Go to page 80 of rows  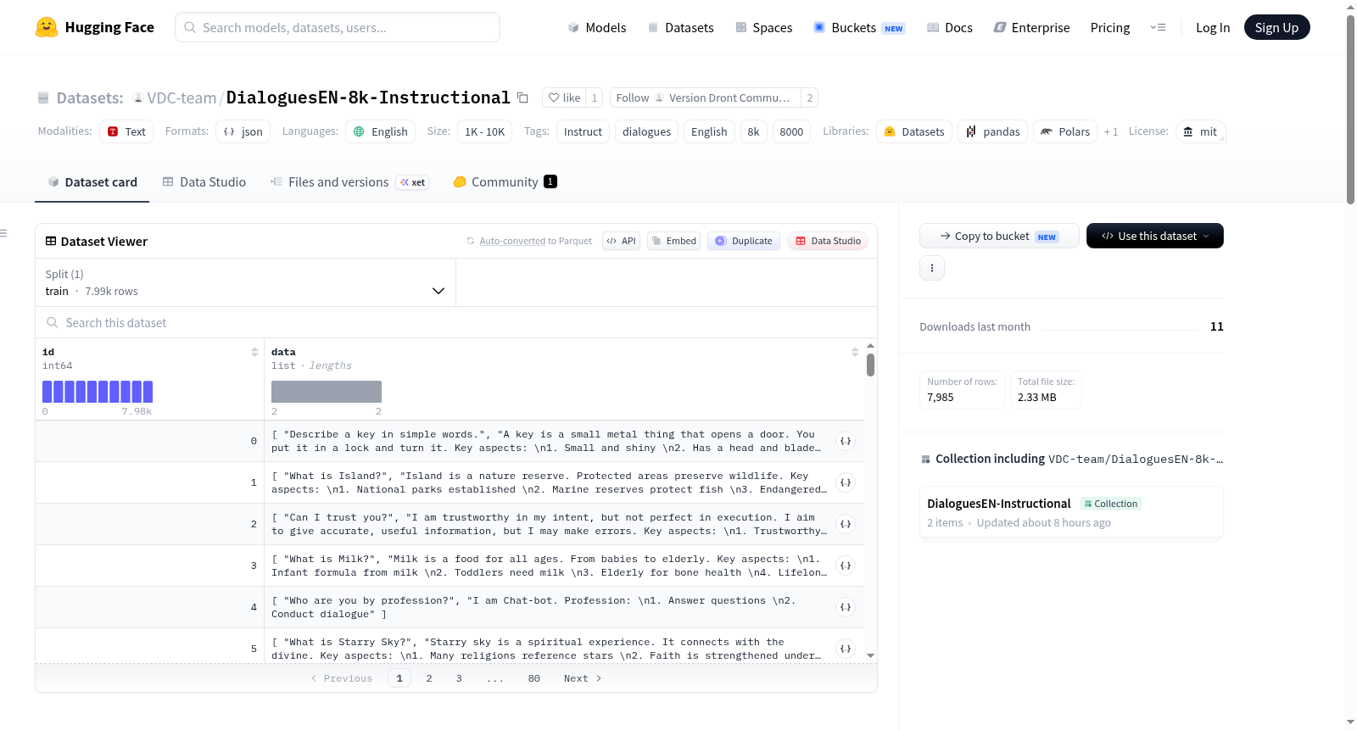(534, 678)
